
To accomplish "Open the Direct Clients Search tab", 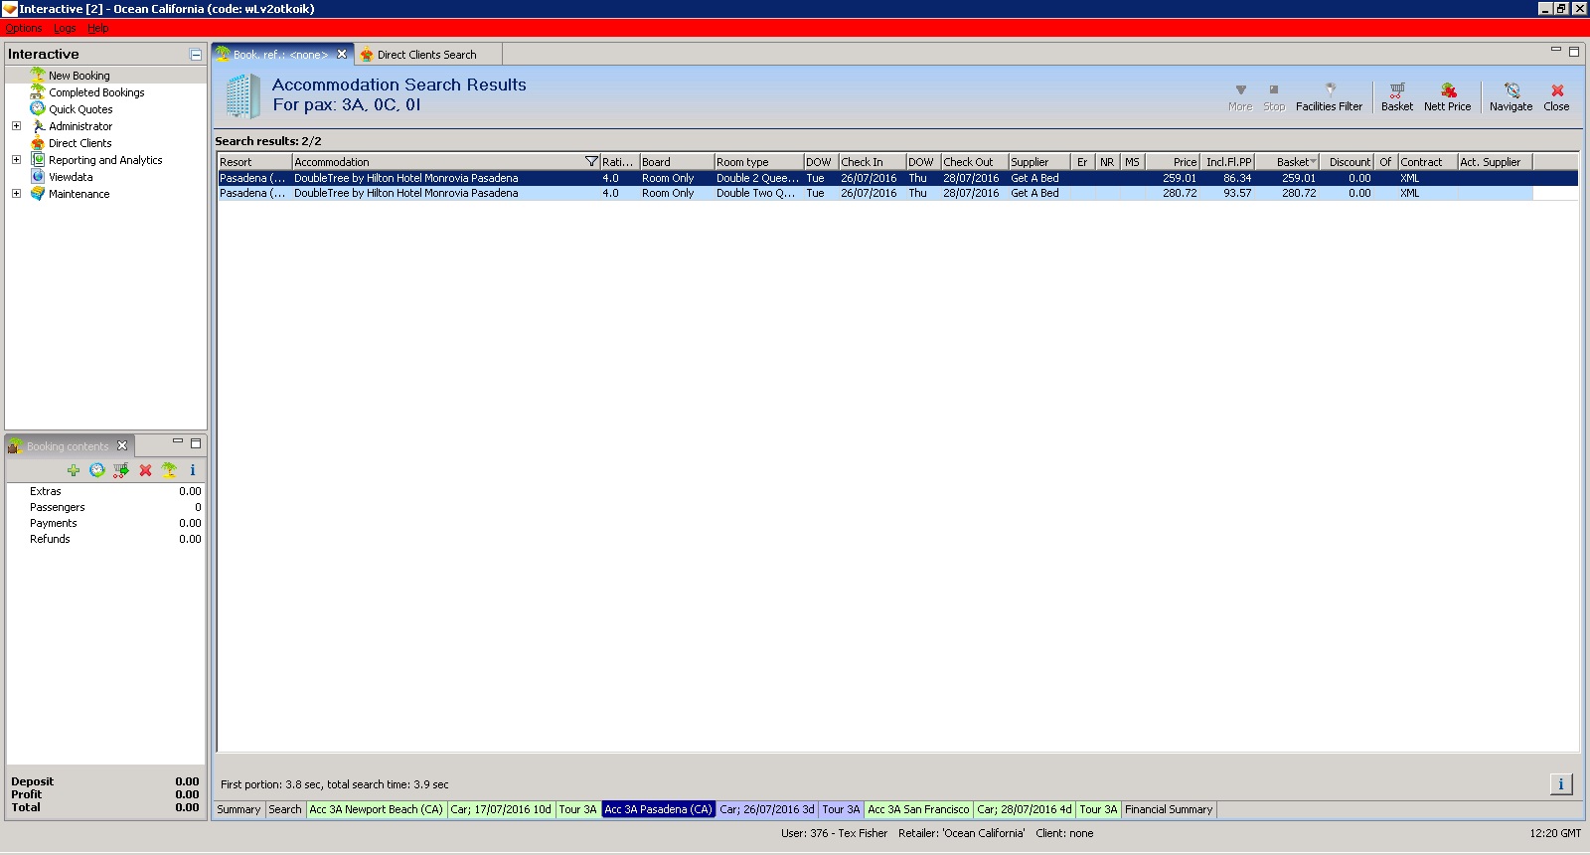I will point(426,55).
